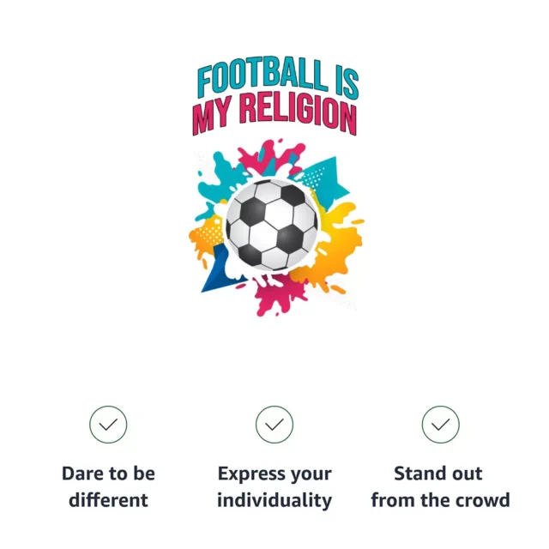Select the Stand out from the crowd text
The image size is (549, 549).
[440, 486]
